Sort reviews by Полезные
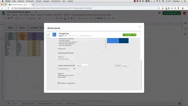188x106 pixels. [118, 66]
